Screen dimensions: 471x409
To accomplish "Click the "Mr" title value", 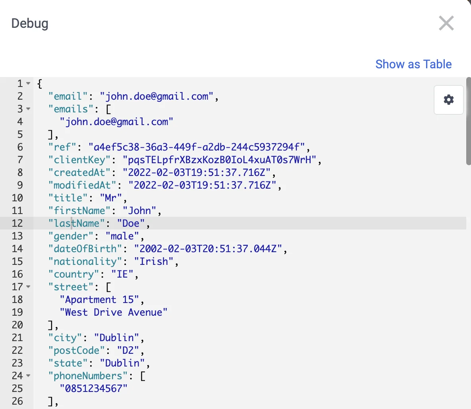I will [111, 198].
